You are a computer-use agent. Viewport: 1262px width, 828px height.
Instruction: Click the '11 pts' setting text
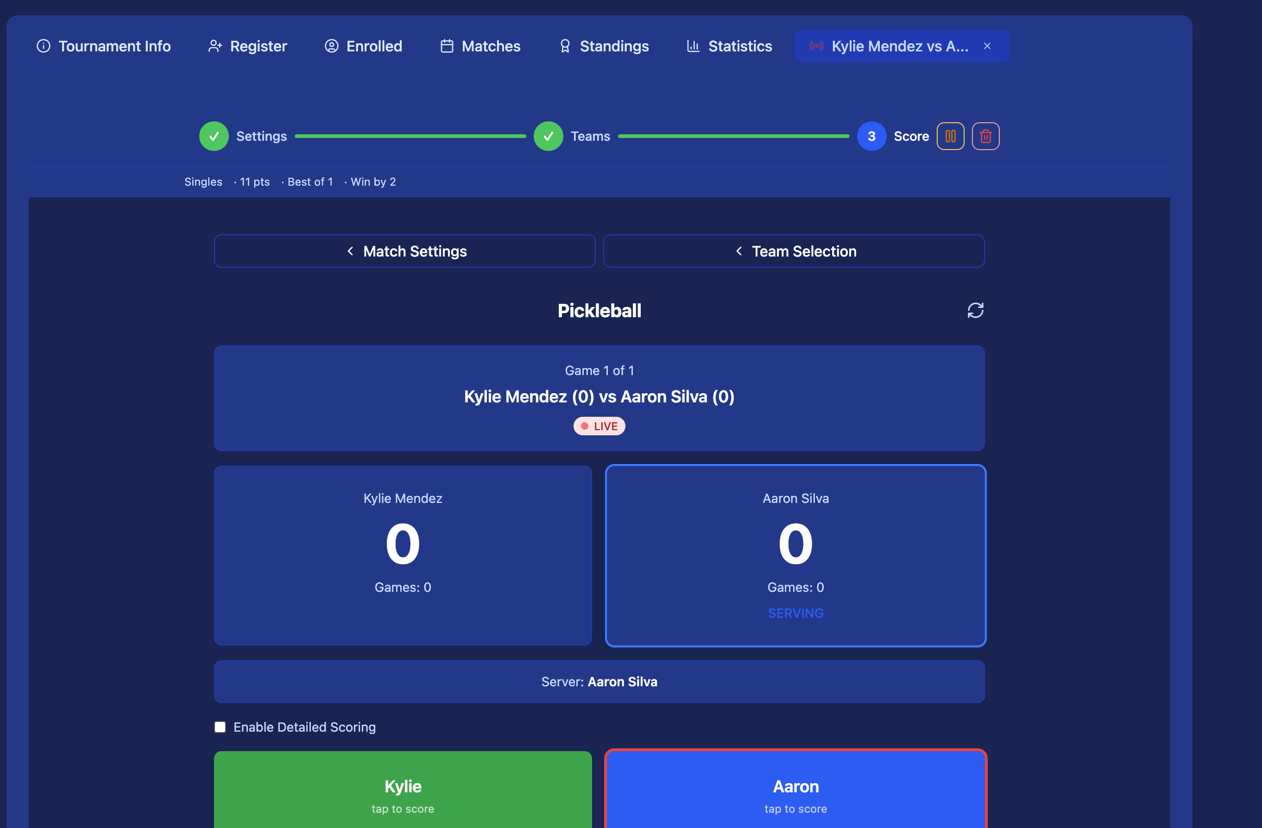tap(254, 182)
